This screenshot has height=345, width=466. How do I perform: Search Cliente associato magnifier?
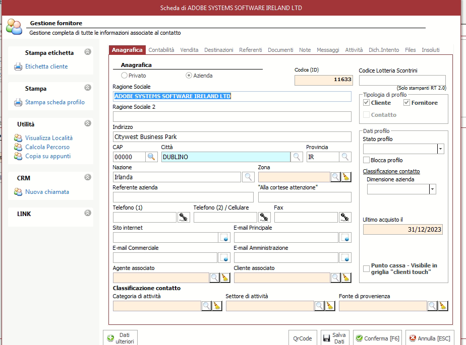pos(335,278)
